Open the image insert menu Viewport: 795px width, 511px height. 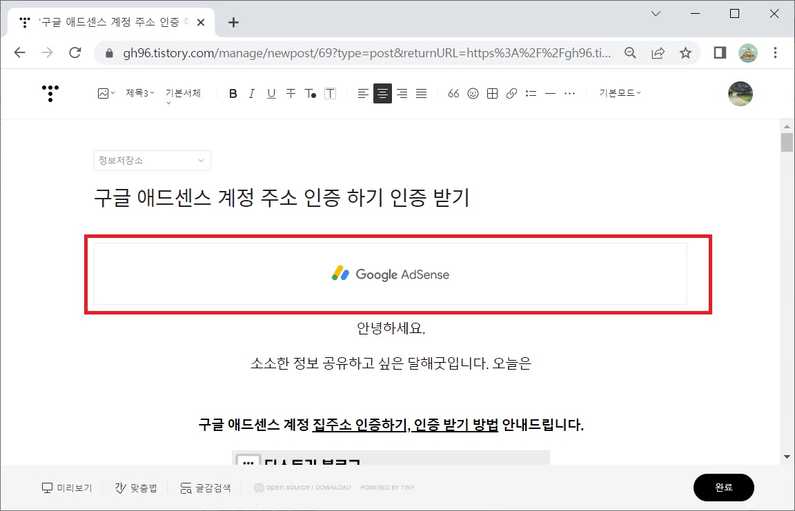106,93
